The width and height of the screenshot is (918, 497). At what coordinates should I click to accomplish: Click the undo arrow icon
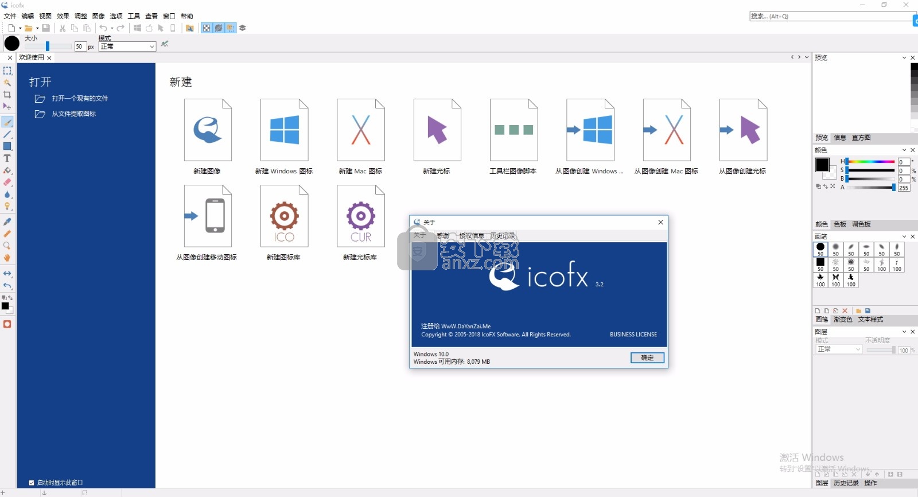pos(103,28)
